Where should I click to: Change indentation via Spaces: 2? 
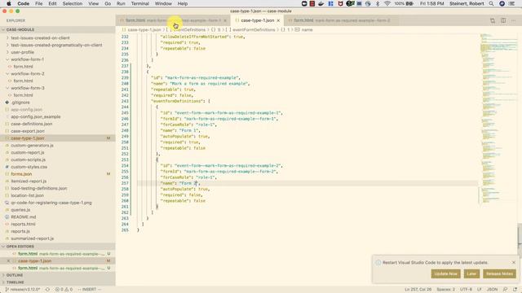[x=446, y=290]
